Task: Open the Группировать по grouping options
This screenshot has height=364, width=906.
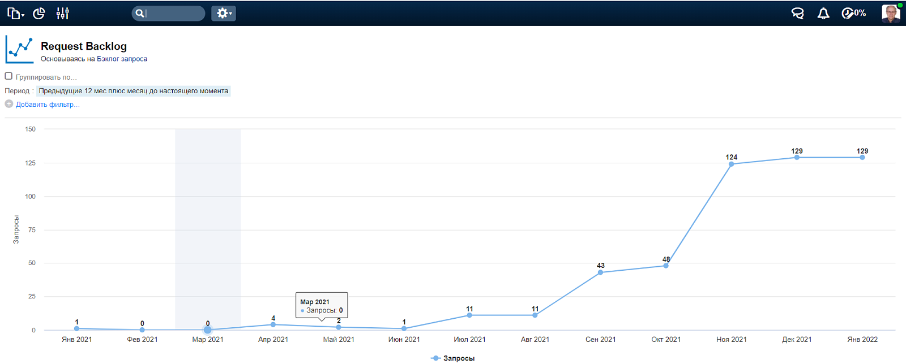Action: click(46, 77)
